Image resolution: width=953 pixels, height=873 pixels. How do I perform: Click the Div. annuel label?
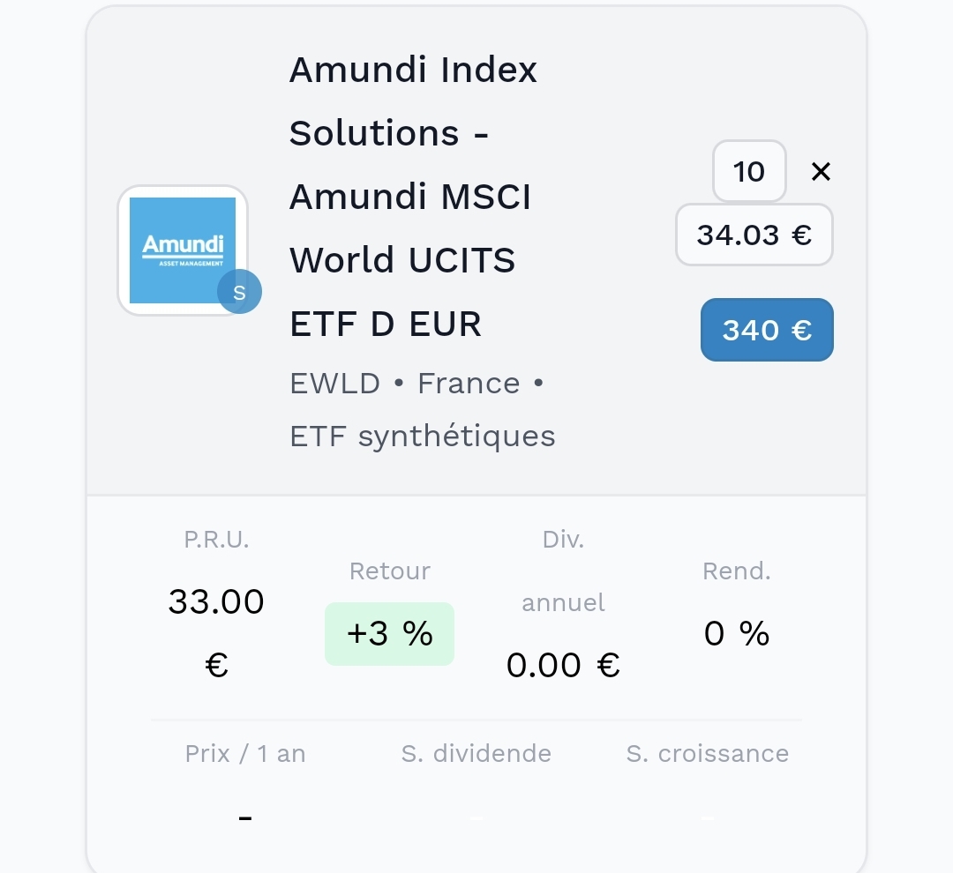click(x=563, y=571)
